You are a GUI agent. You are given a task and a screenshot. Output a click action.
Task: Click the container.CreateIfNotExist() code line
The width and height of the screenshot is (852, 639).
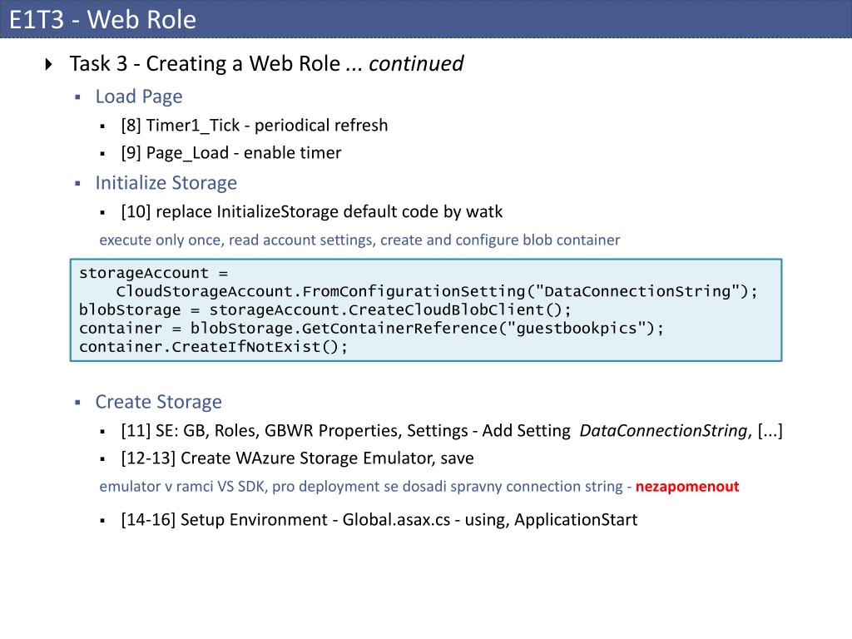click(213, 347)
